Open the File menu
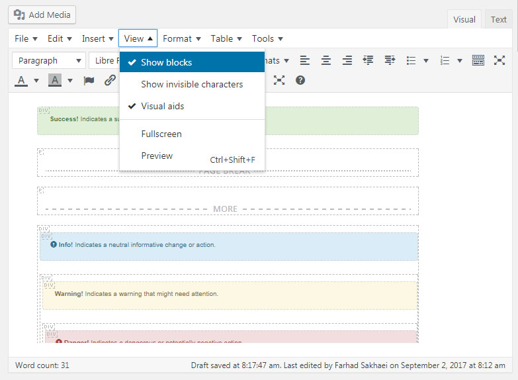The width and height of the screenshot is (518, 380). [x=26, y=38]
